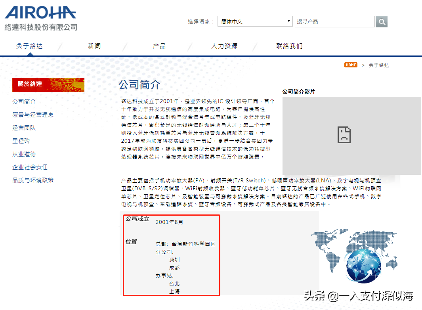422x310 pixels.
Task: Open the 关于络达 navigation tab
Action: (29, 46)
